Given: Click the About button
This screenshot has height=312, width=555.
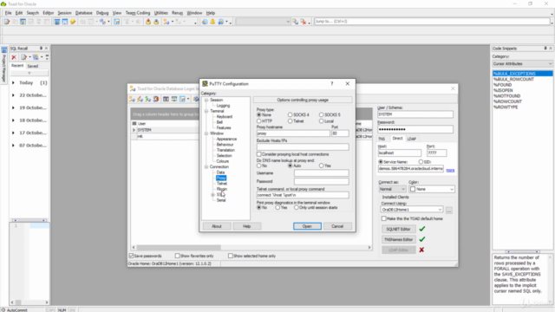Looking at the screenshot, I should point(217,226).
